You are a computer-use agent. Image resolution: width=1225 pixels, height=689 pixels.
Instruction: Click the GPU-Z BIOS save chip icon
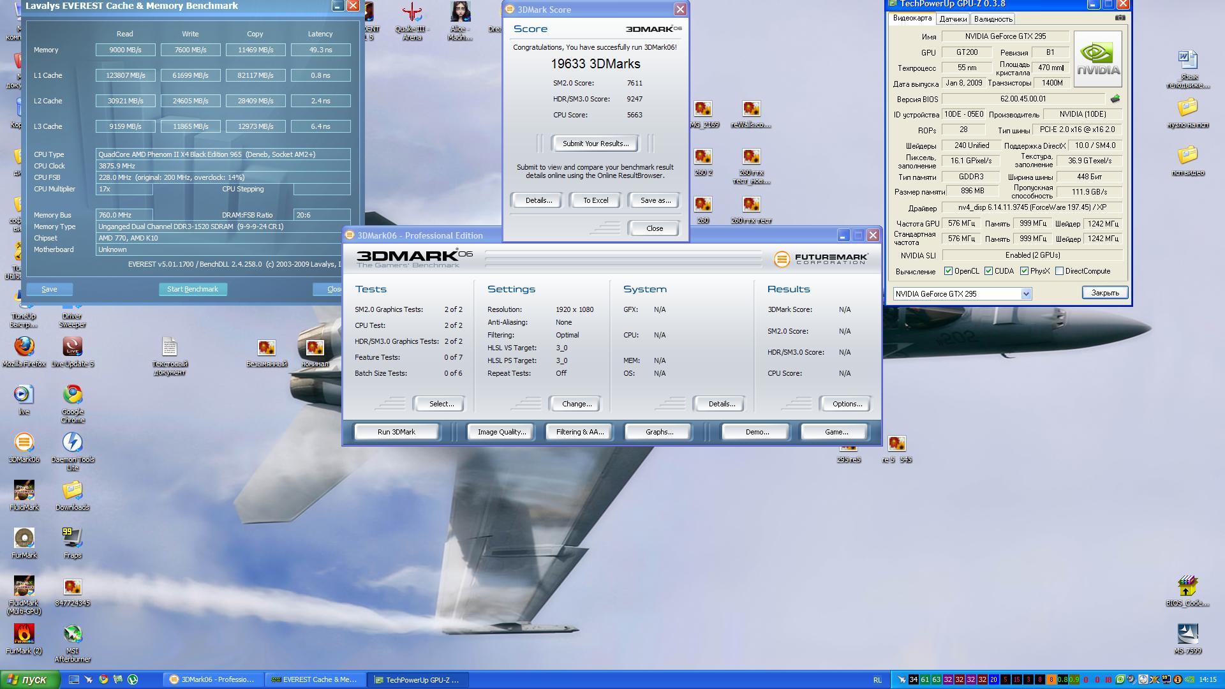click(1115, 99)
